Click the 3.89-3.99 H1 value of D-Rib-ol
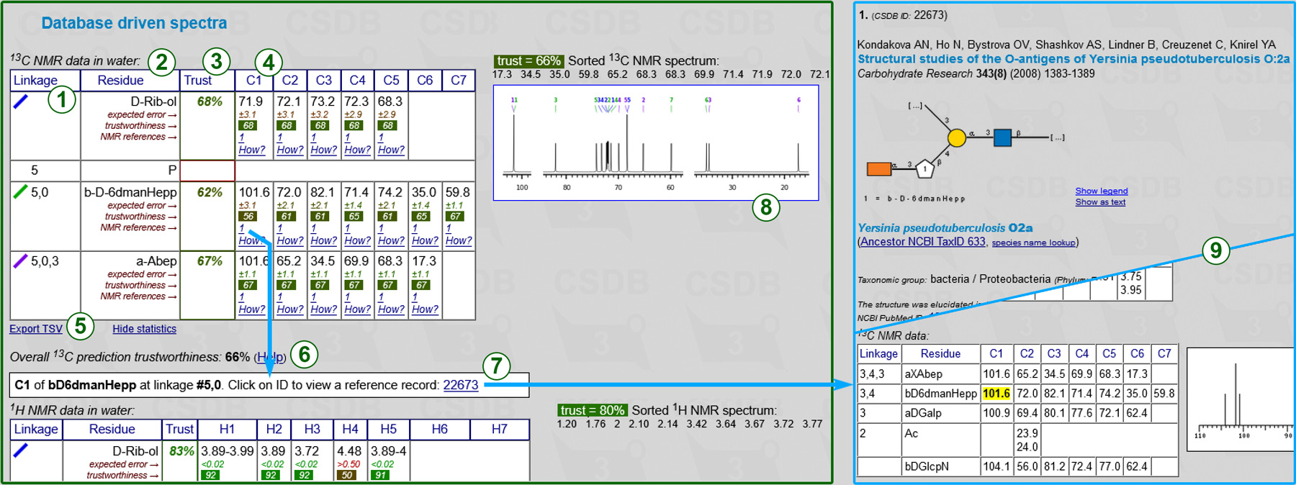1296x485 pixels. coord(228,451)
